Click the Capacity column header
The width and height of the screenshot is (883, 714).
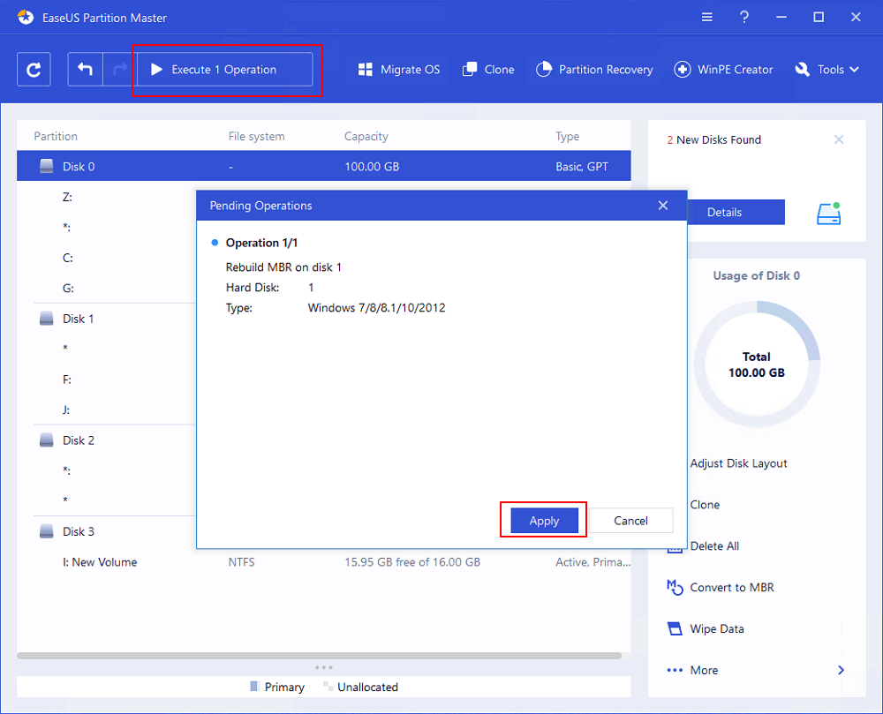click(366, 136)
